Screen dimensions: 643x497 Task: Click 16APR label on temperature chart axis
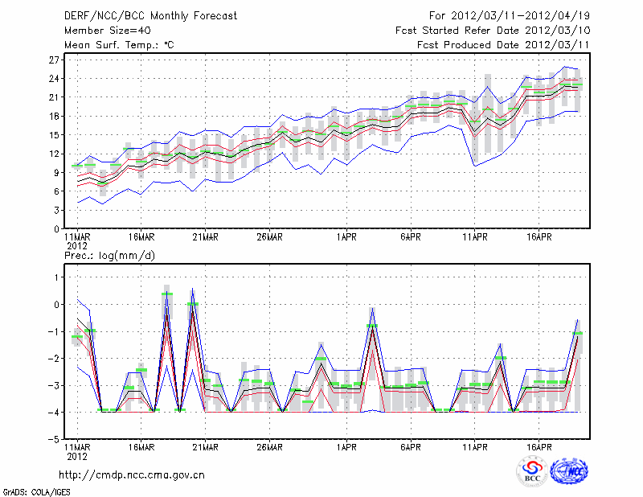coord(539,238)
